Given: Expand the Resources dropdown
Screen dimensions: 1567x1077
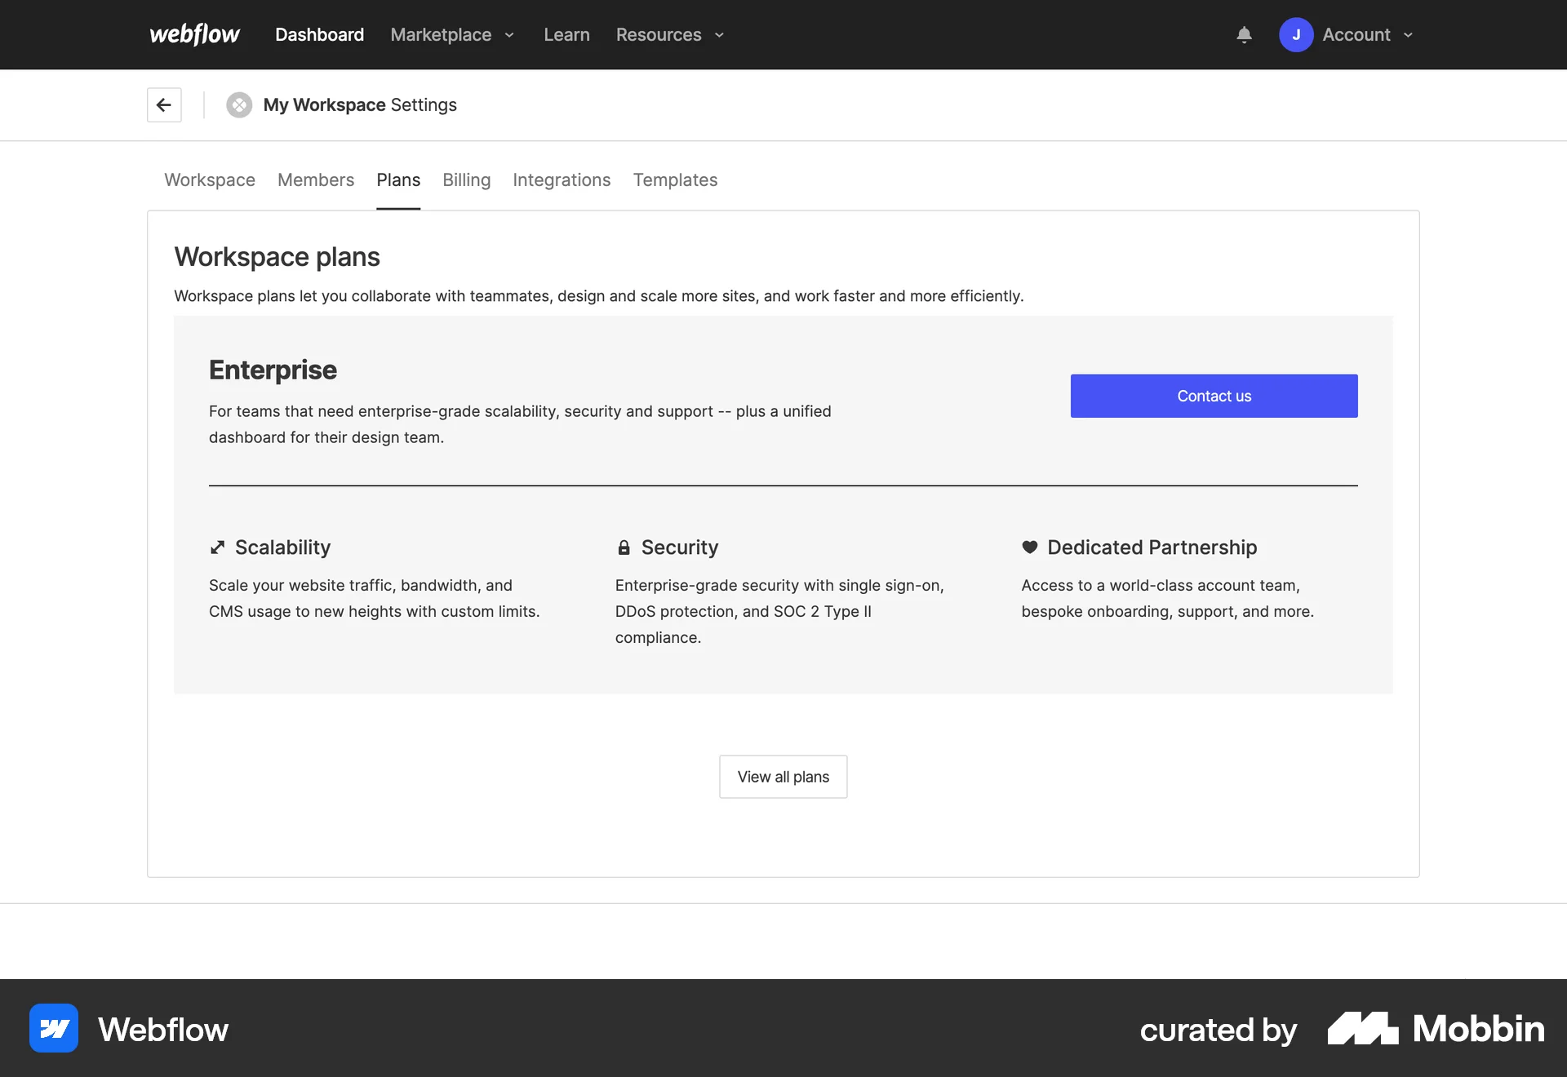Looking at the screenshot, I should (x=669, y=34).
